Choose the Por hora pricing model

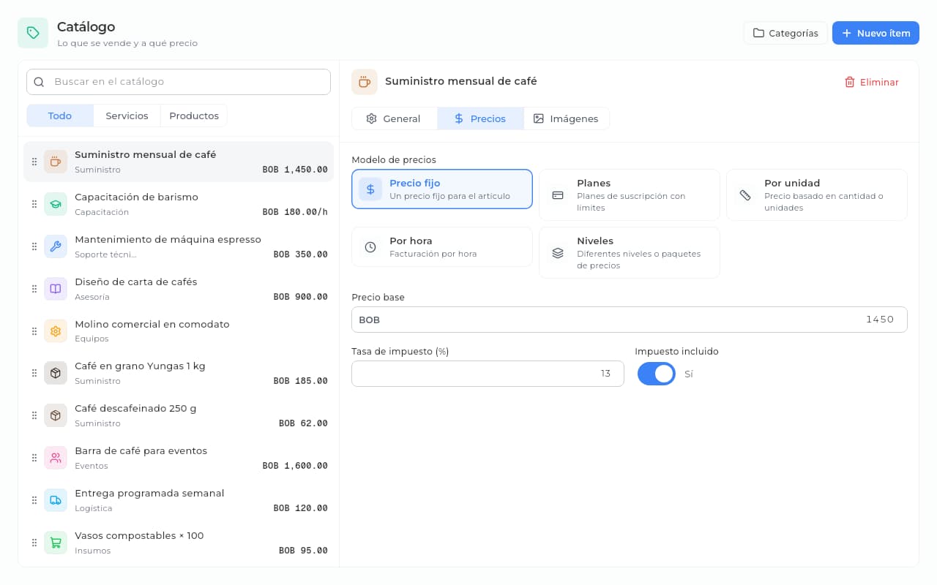[442, 247]
